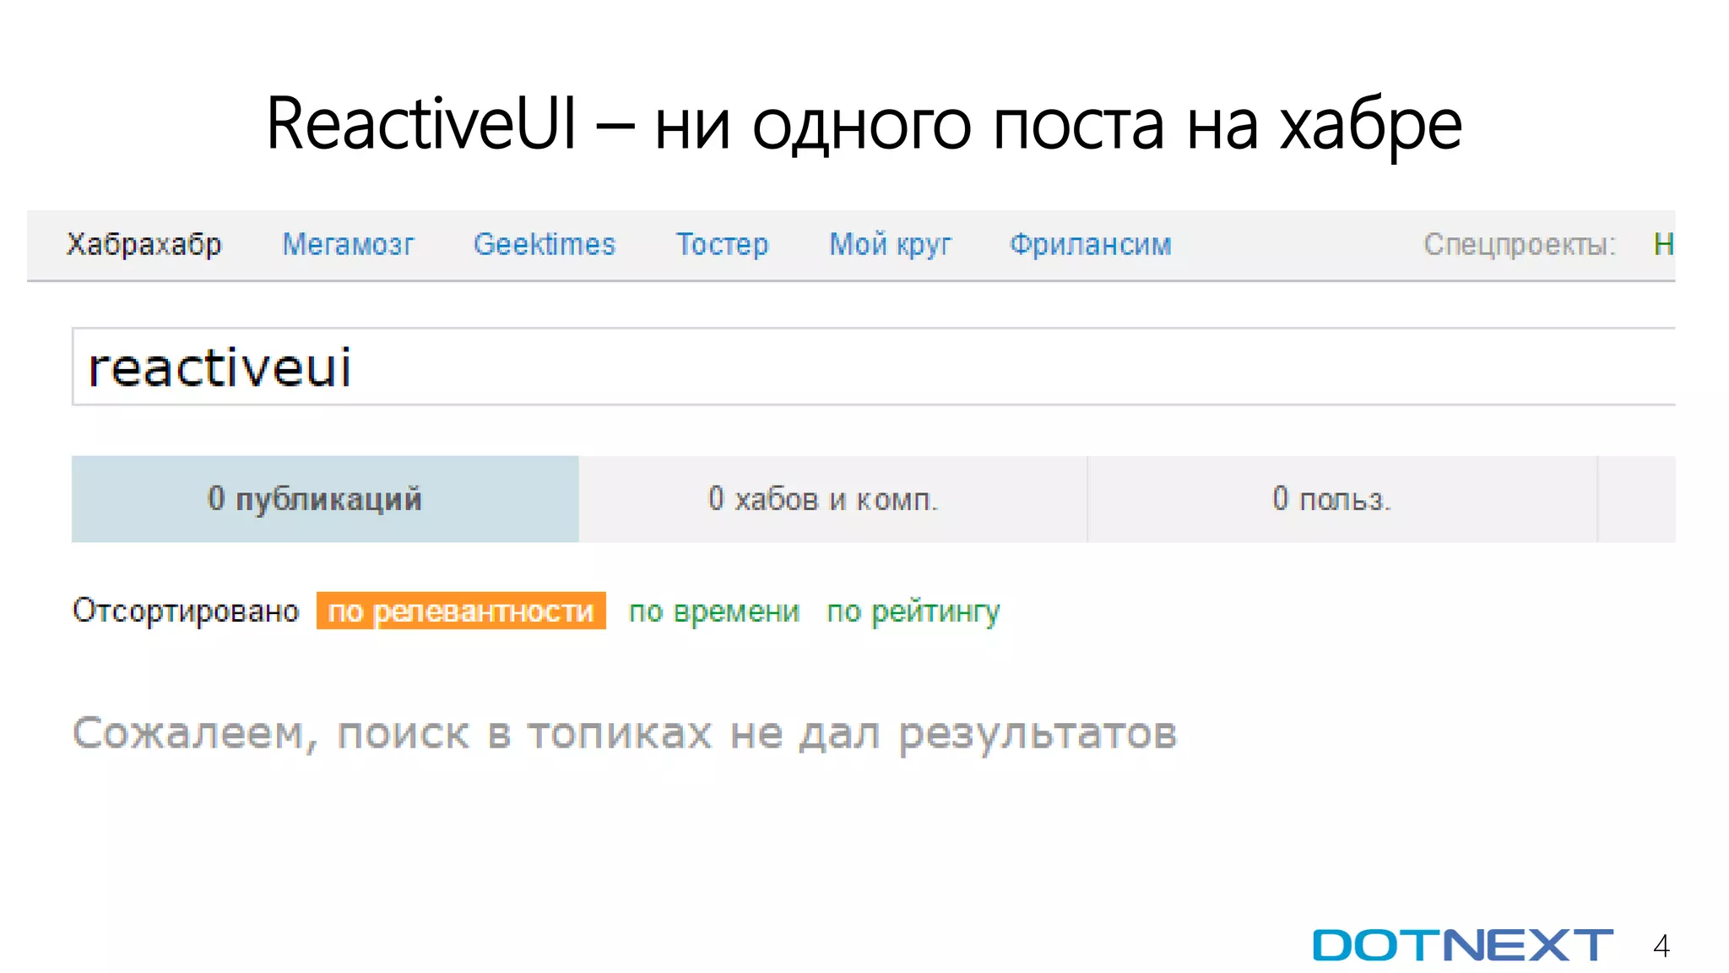Screen dimensions: 1729x973
Task: Click the Сожалеем no results message
Action: click(x=625, y=733)
